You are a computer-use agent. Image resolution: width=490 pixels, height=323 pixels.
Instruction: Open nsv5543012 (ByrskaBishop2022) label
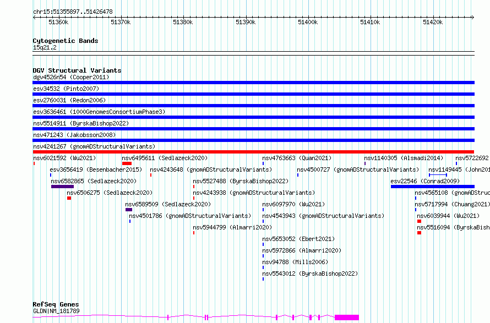click(x=310, y=273)
